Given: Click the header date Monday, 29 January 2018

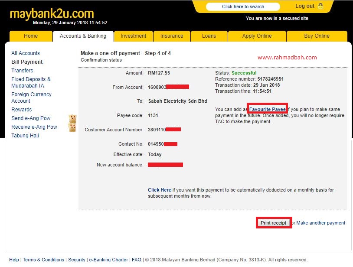Looking at the screenshot, I should [x=60, y=23].
